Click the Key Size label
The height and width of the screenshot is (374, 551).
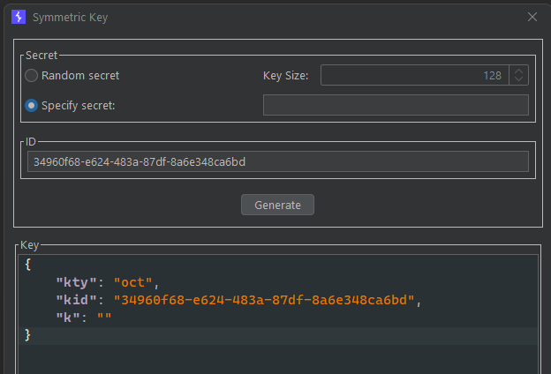tap(285, 76)
